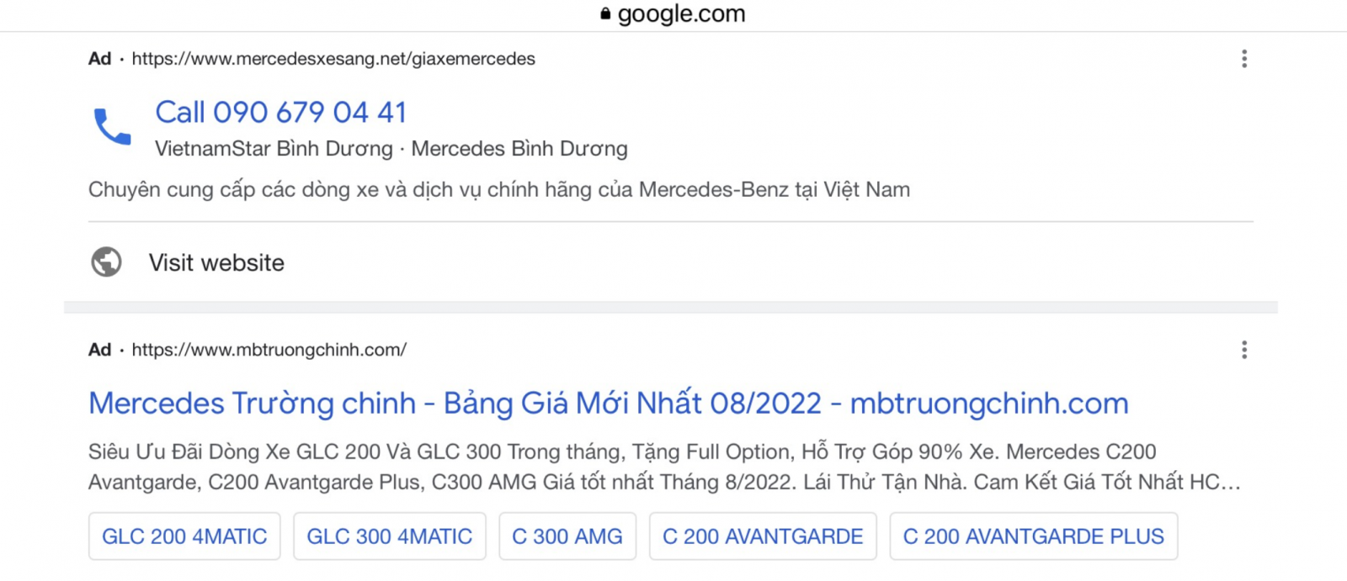Click the lock icon next to google.com
Image resolution: width=1347 pixels, height=581 pixels.
pyautogui.click(x=605, y=13)
